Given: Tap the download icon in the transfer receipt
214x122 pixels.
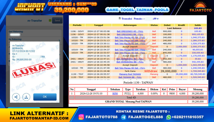Looking at the screenshot, I should click(26, 97).
